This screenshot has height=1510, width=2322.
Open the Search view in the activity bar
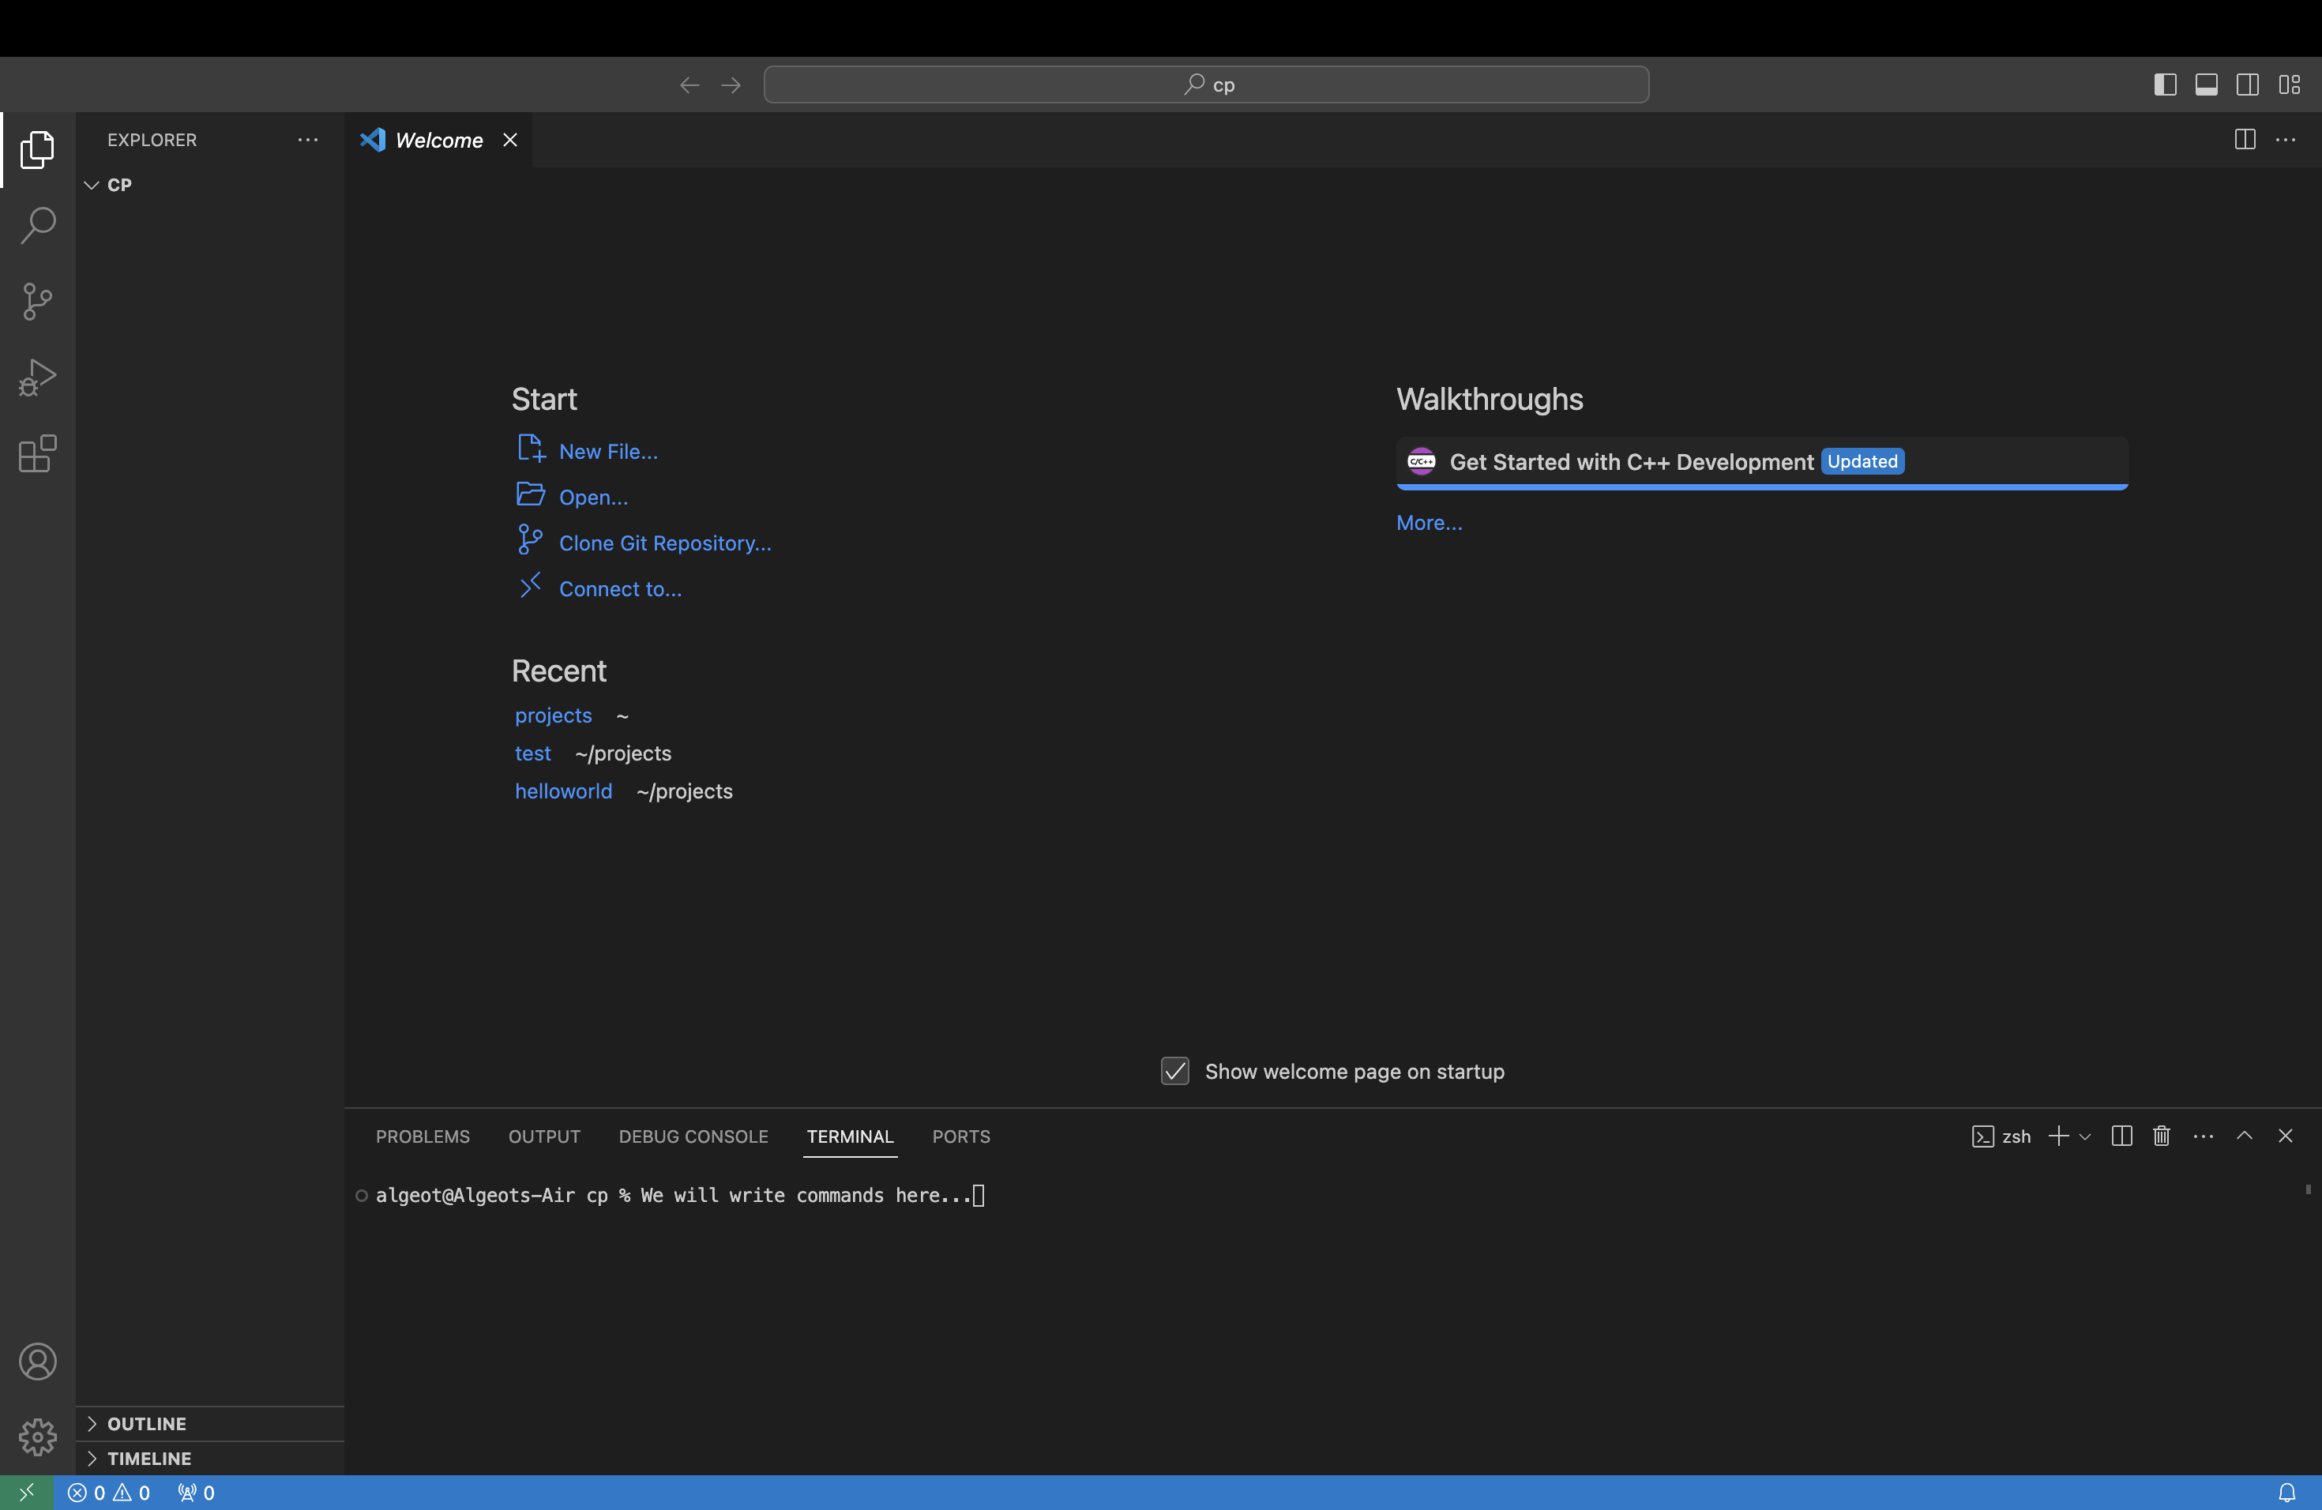click(37, 225)
